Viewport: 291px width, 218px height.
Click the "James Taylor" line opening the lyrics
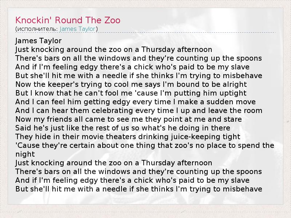pyautogui.click(x=39, y=41)
